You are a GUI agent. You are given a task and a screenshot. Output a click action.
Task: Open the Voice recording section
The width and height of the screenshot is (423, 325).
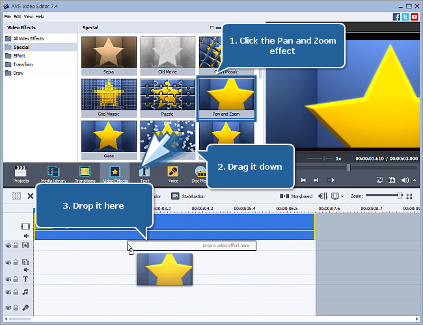coord(173,174)
